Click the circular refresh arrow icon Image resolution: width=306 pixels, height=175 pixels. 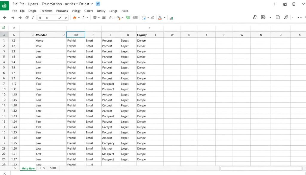coord(27,18)
